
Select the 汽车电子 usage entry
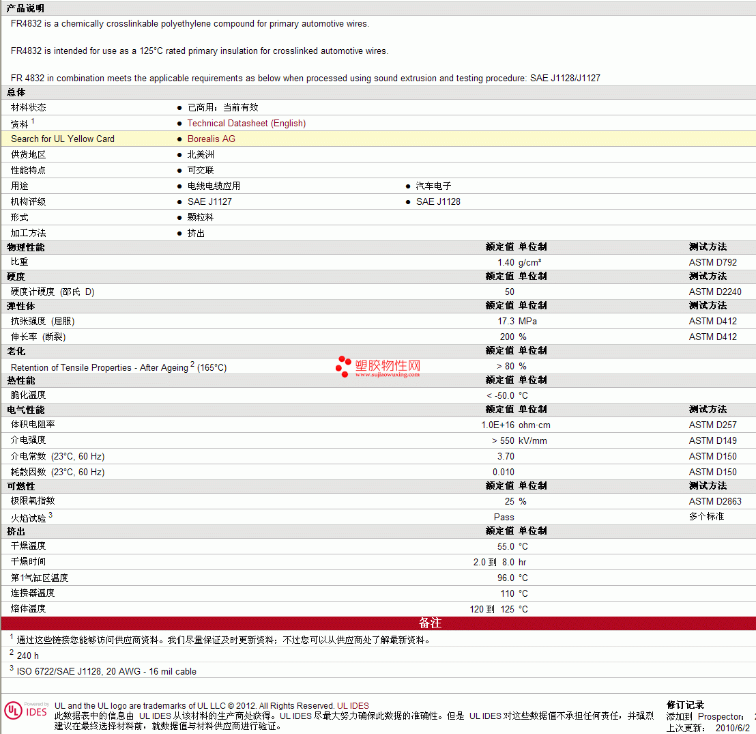(x=433, y=186)
